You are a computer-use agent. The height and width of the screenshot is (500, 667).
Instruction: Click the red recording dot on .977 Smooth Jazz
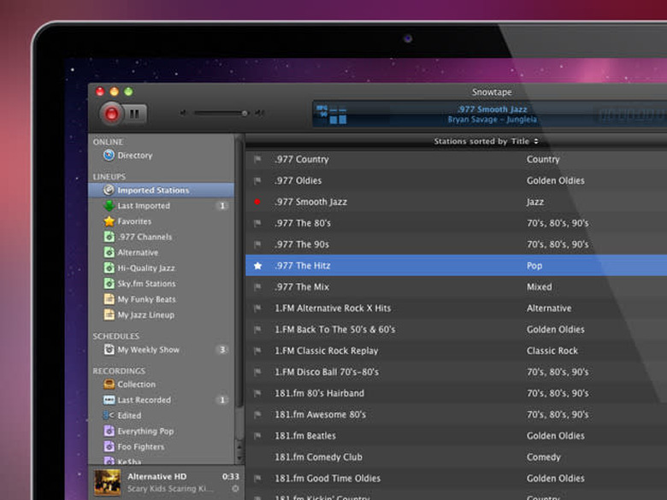pyautogui.click(x=257, y=202)
